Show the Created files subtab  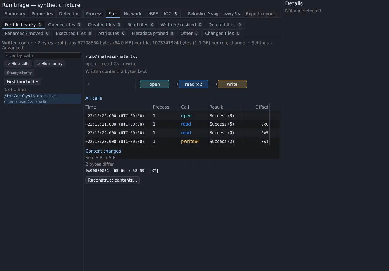104,25
